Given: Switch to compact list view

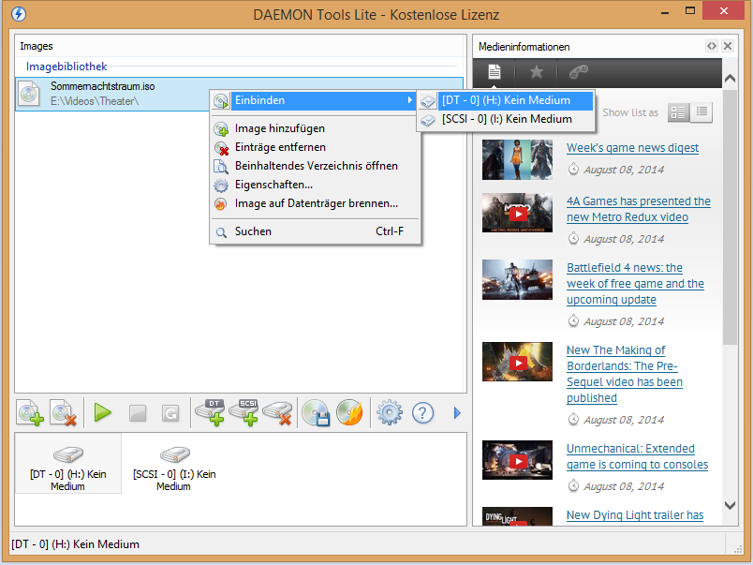Looking at the screenshot, I should point(701,112).
